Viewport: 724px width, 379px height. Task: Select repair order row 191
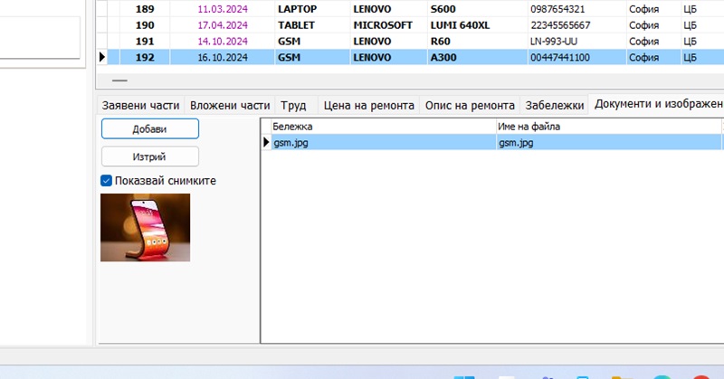[410, 41]
